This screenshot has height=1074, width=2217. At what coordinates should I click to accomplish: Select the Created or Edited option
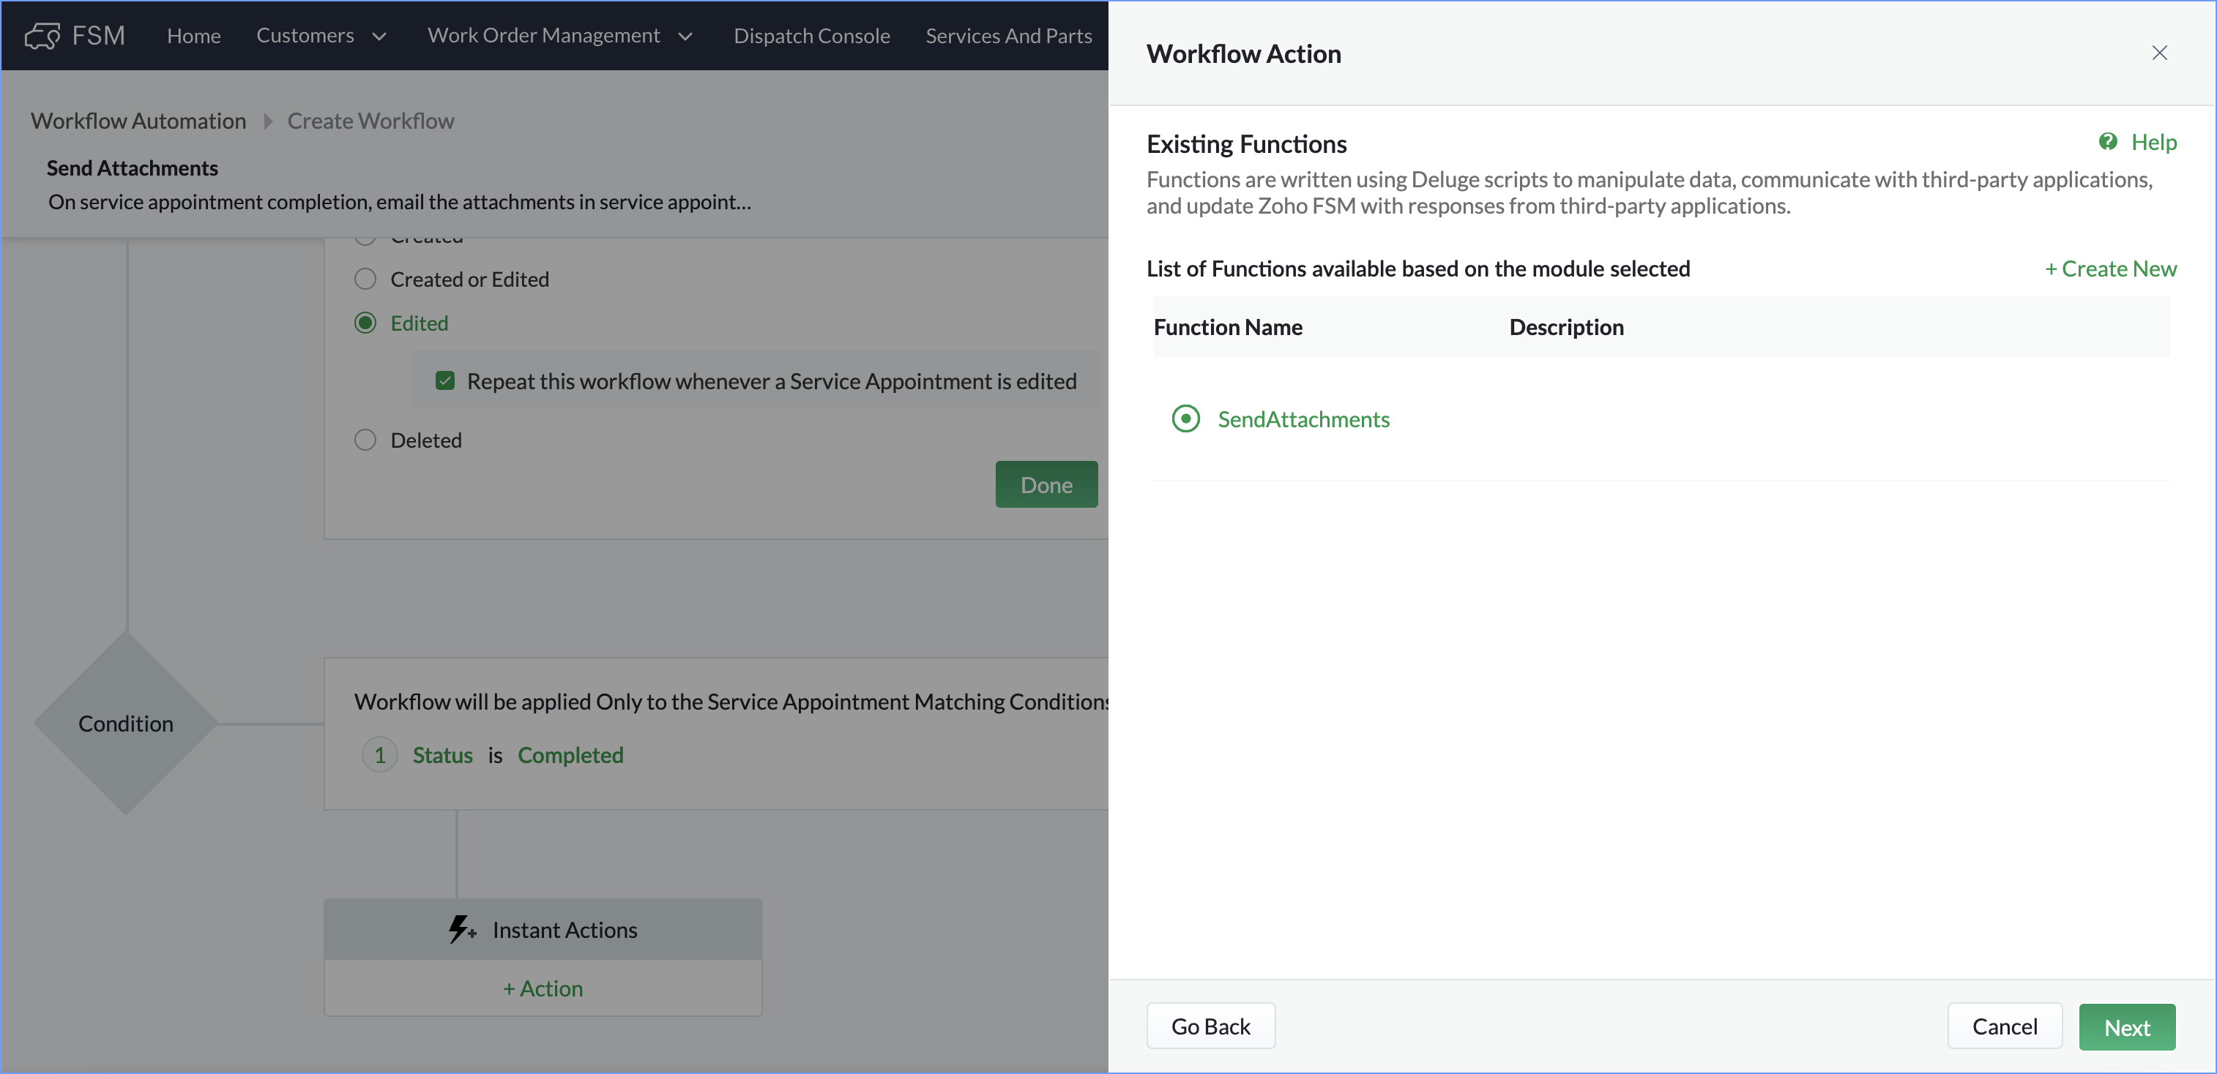(x=366, y=279)
